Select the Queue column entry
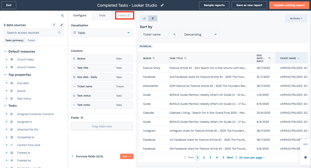The width and height of the screenshot is (311, 168). point(102,58)
